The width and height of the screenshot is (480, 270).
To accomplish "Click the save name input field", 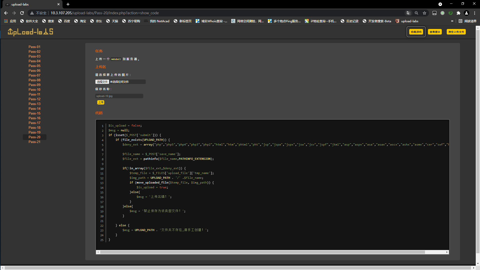I will coord(119,96).
